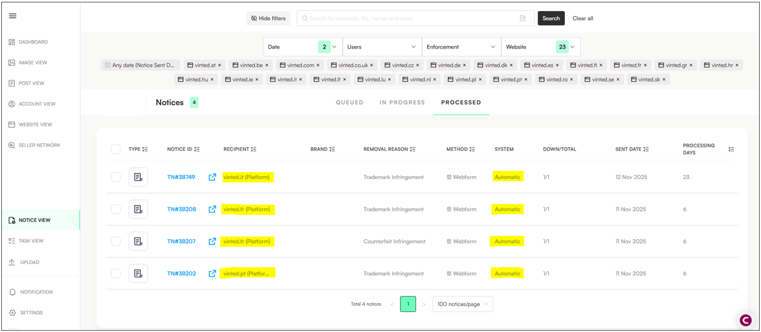Click the notice type icon for TN#38202

tap(138, 274)
